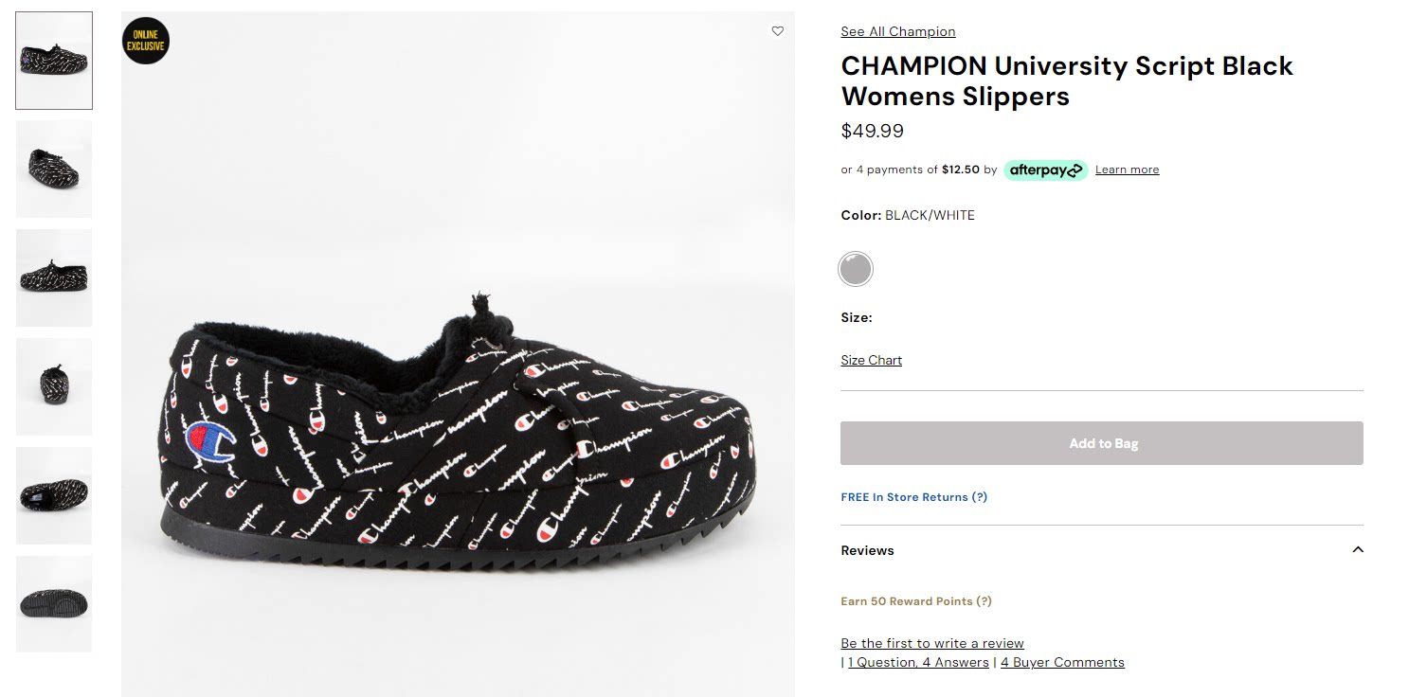Show the top-down slipper thumbnail

(54, 495)
